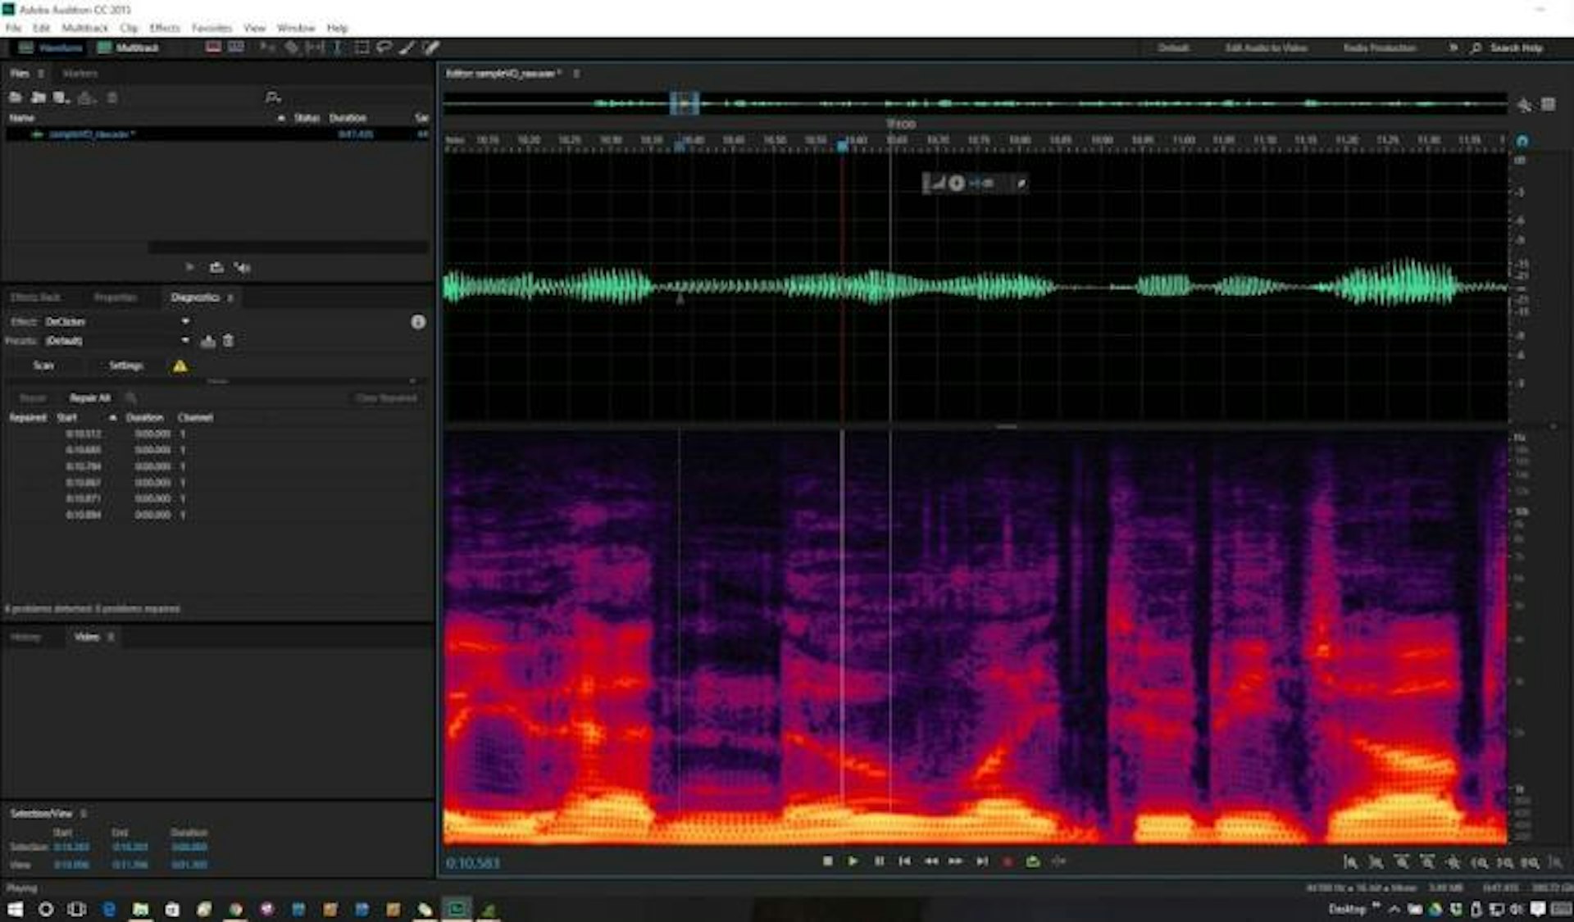Click the yellow warning triangle icon

pos(180,366)
